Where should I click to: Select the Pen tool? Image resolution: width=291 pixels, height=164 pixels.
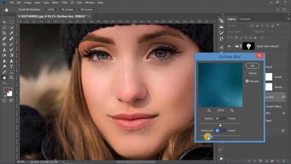pyautogui.click(x=4, y=72)
